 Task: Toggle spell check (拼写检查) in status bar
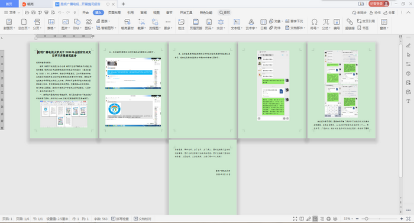point(120,219)
